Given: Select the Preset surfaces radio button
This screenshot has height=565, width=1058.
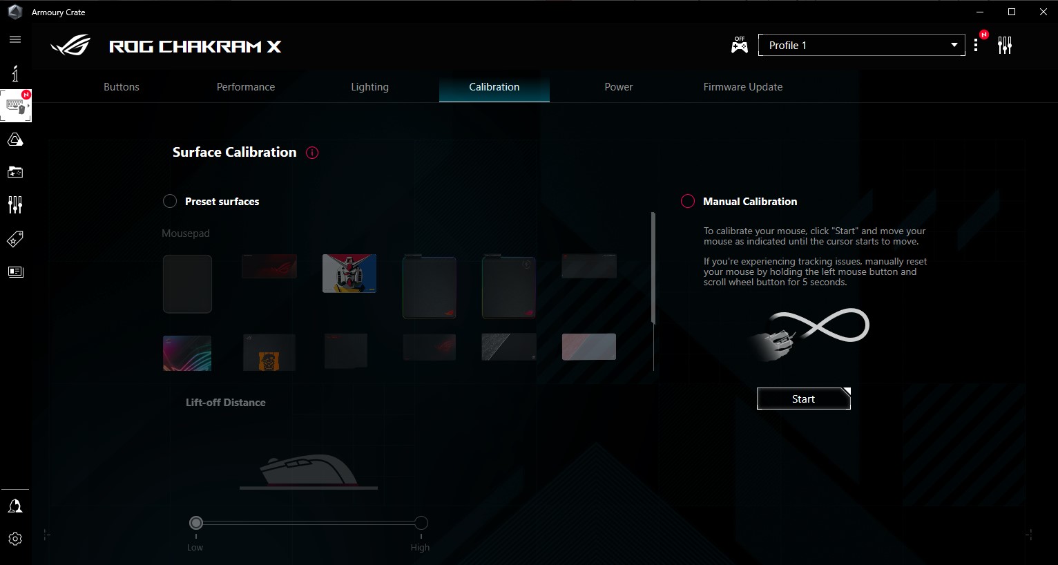Looking at the screenshot, I should (x=170, y=202).
